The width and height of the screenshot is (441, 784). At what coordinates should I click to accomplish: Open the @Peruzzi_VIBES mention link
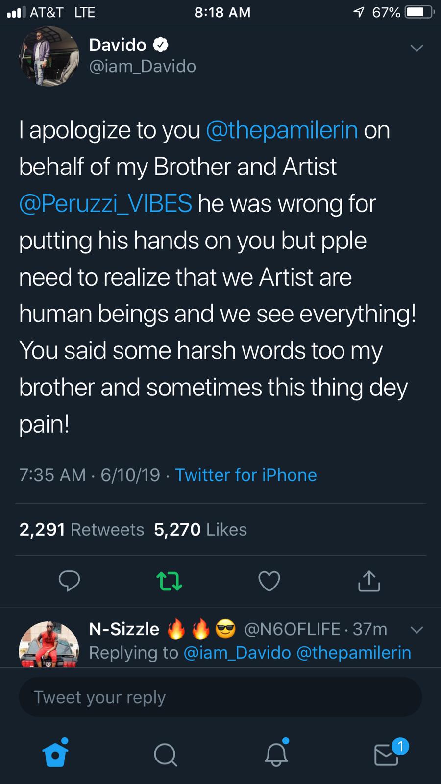pos(105,204)
